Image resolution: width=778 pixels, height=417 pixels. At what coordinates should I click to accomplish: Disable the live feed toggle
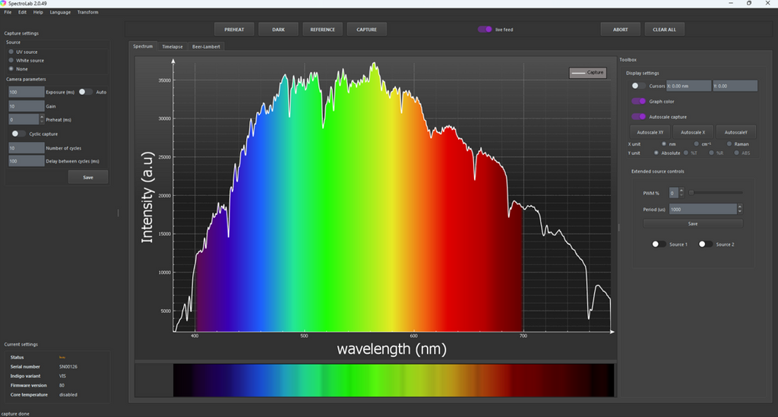tap(485, 30)
